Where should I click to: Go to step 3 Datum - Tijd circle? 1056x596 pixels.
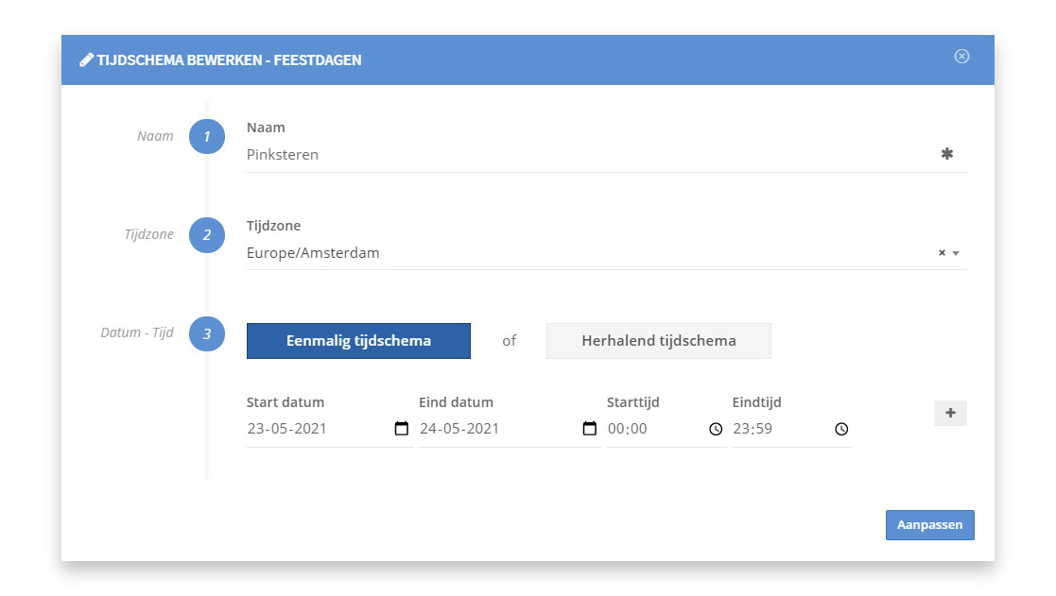tap(207, 333)
